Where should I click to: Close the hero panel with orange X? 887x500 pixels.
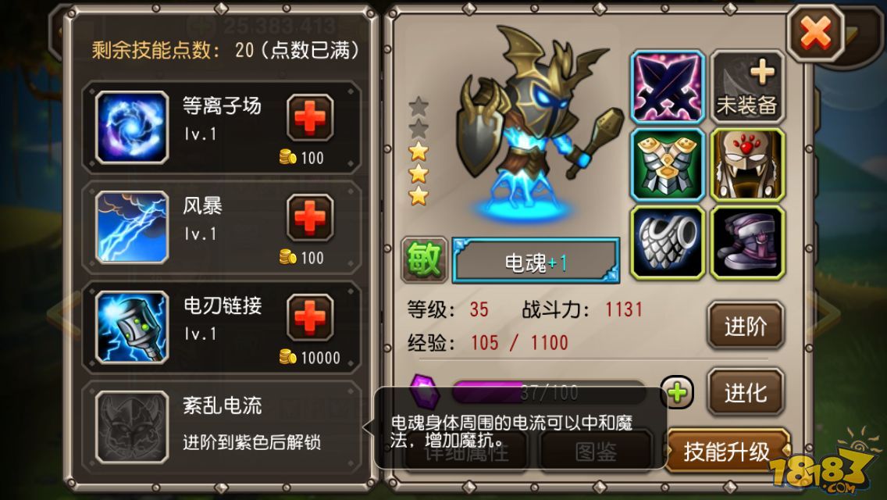(x=816, y=33)
